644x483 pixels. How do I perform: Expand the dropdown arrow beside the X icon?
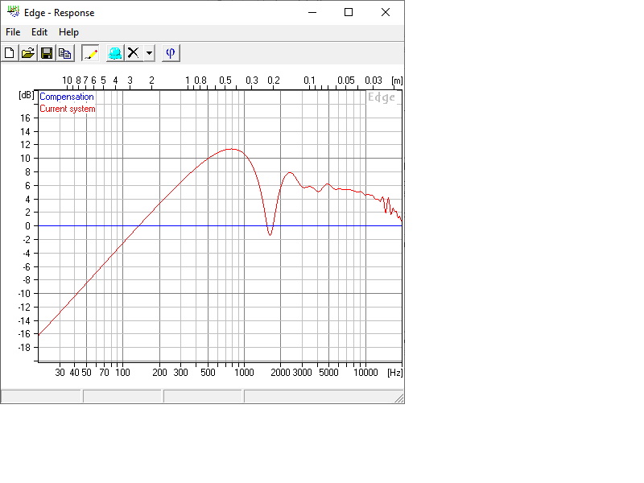point(150,53)
